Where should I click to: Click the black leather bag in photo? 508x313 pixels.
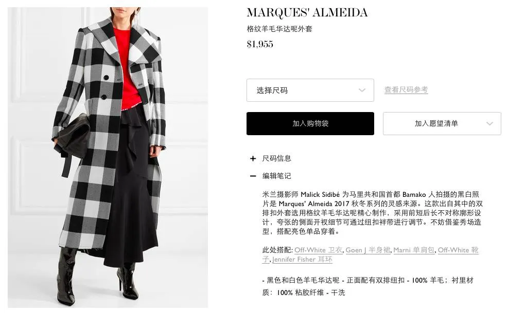[72, 138]
